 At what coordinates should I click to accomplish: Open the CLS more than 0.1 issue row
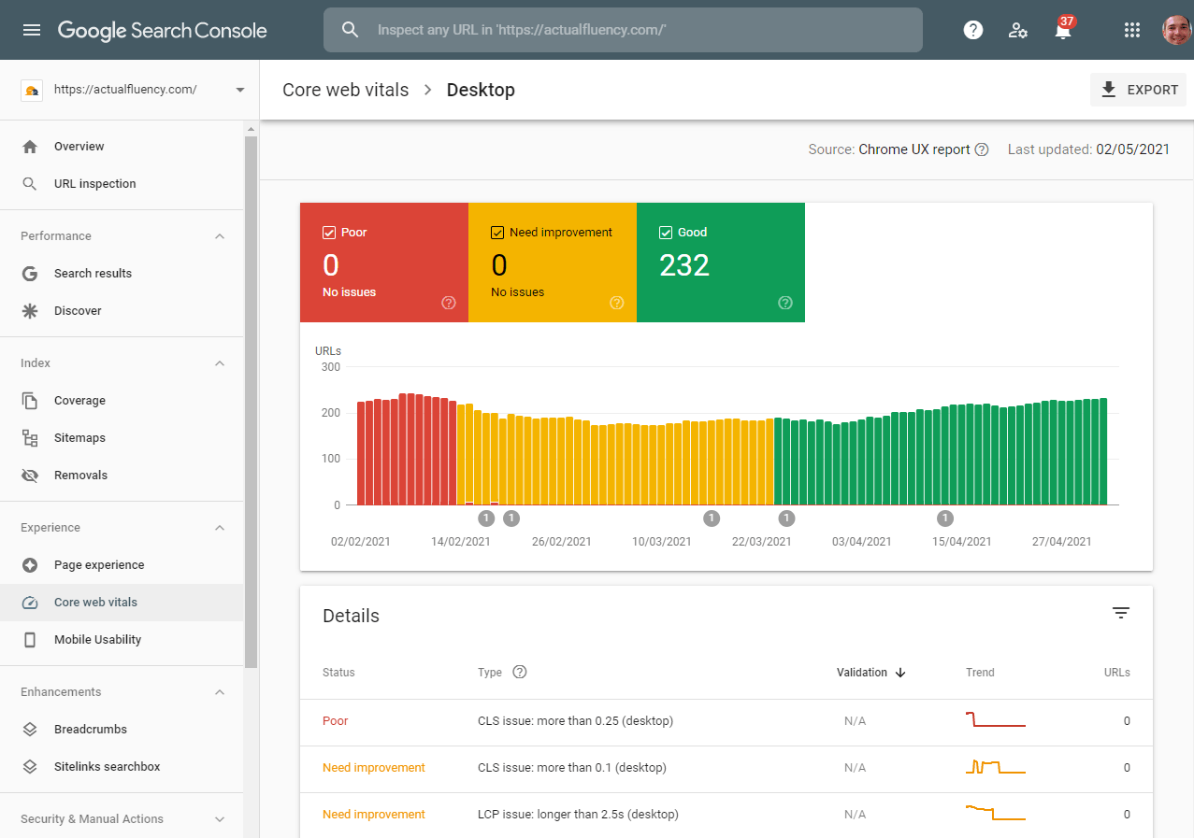point(726,768)
